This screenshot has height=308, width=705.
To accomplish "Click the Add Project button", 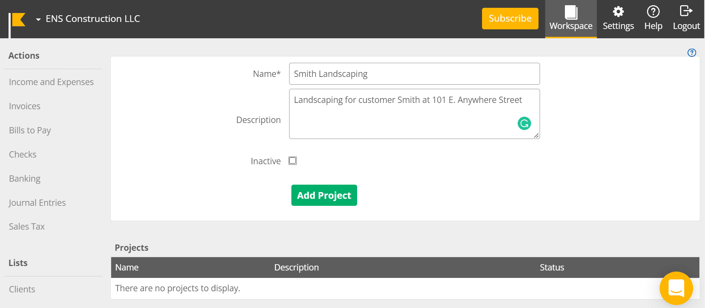I will pyautogui.click(x=324, y=195).
